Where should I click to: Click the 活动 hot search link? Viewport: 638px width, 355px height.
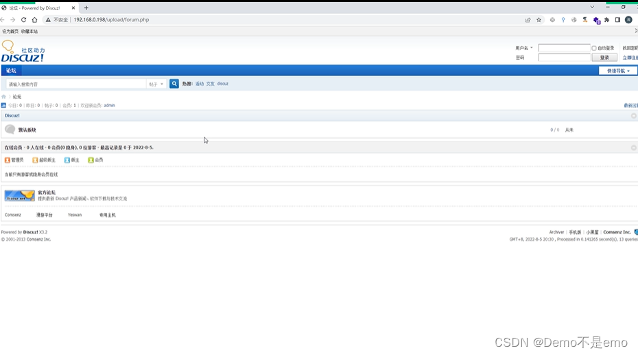[200, 84]
